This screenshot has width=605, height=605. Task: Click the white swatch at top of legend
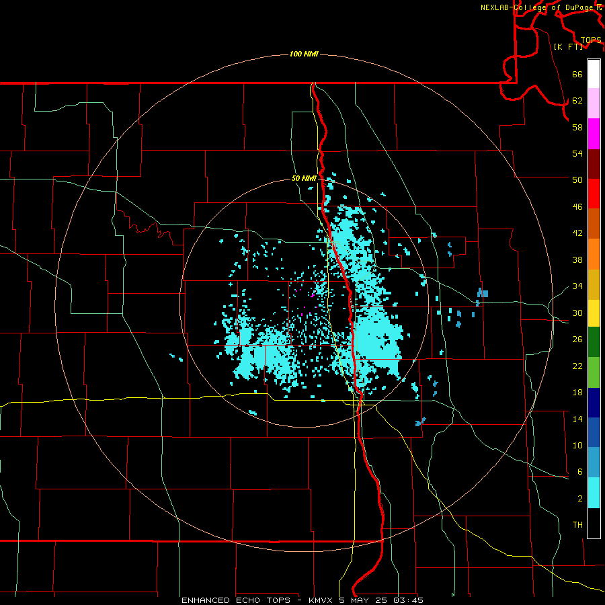click(594, 74)
